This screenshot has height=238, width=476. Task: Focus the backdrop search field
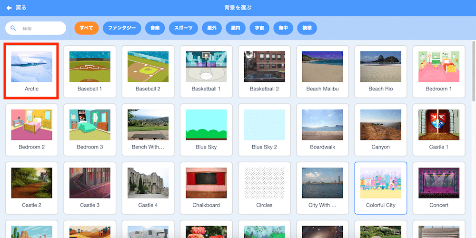click(36, 28)
